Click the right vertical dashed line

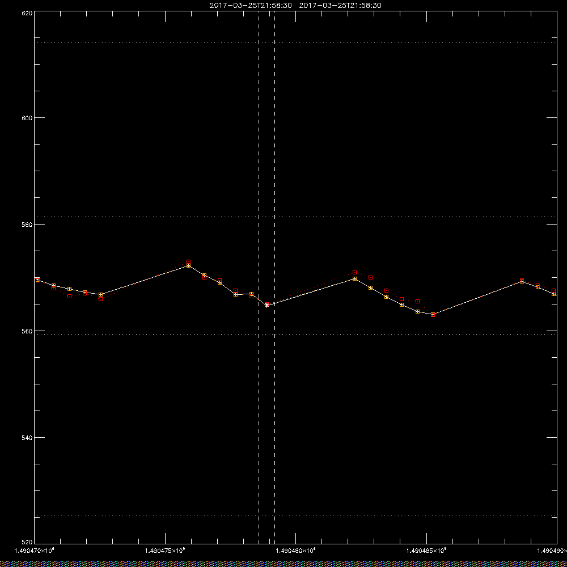pyautogui.click(x=275, y=277)
